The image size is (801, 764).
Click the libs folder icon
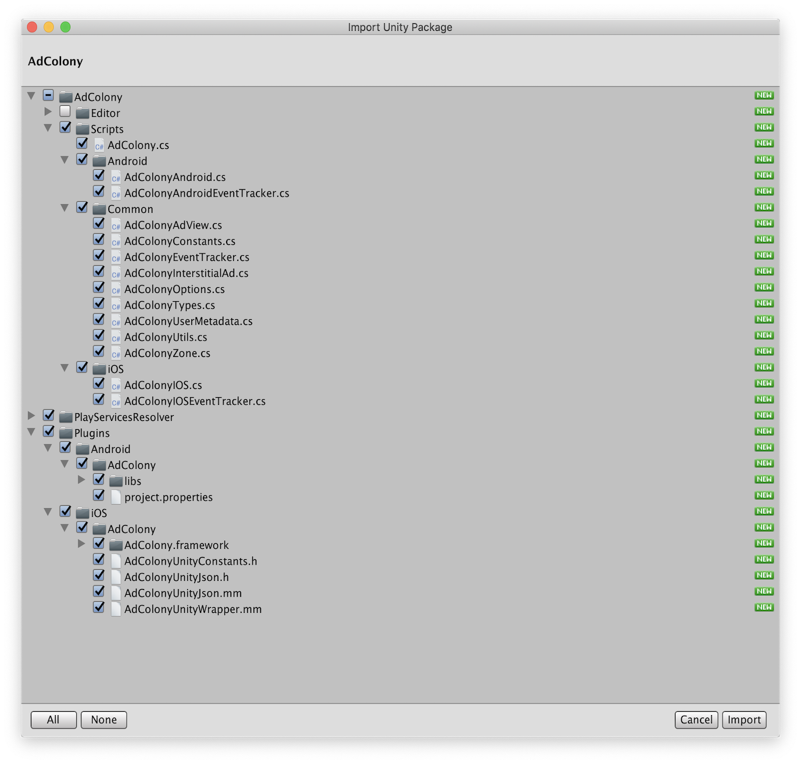click(116, 481)
